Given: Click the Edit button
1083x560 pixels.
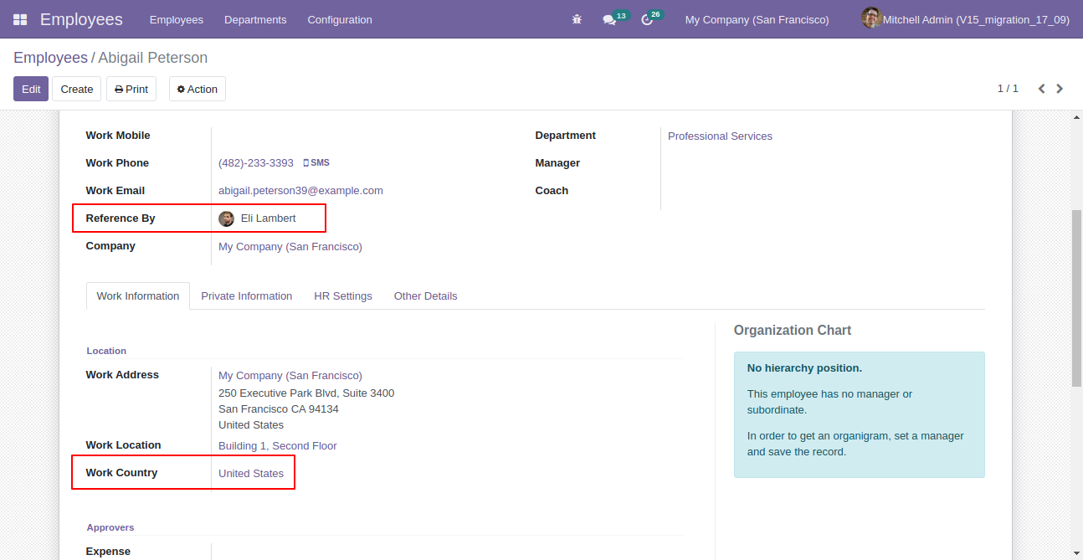Looking at the screenshot, I should pyautogui.click(x=31, y=89).
